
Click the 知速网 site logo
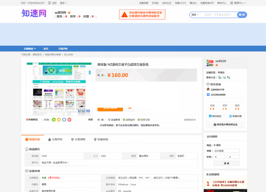[x=34, y=14]
